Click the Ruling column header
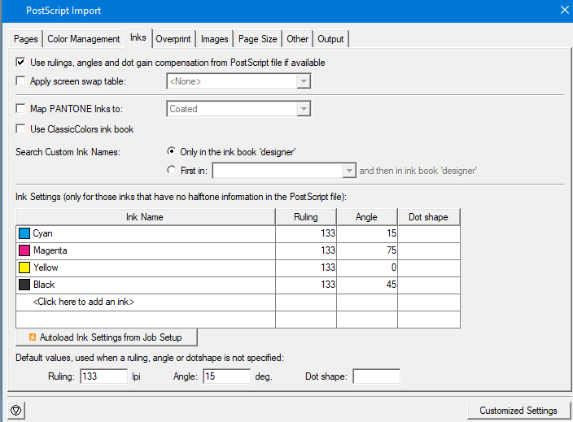The width and height of the screenshot is (573, 422). tap(306, 217)
